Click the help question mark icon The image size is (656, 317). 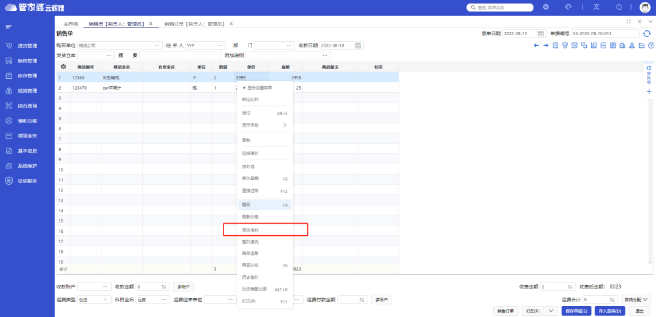[x=651, y=45]
